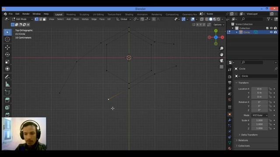The height and width of the screenshot is (157, 280).
Task: Click the Rotation X value field
Action: (259, 102)
